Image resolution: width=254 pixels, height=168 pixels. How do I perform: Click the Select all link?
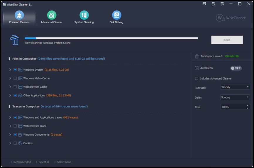(x=44, y=162)
